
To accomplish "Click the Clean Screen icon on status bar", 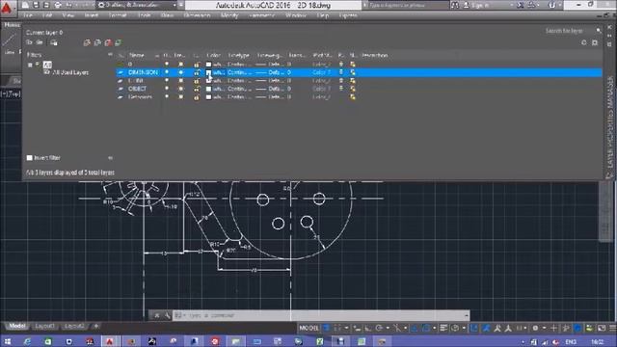I will [602, 328].
